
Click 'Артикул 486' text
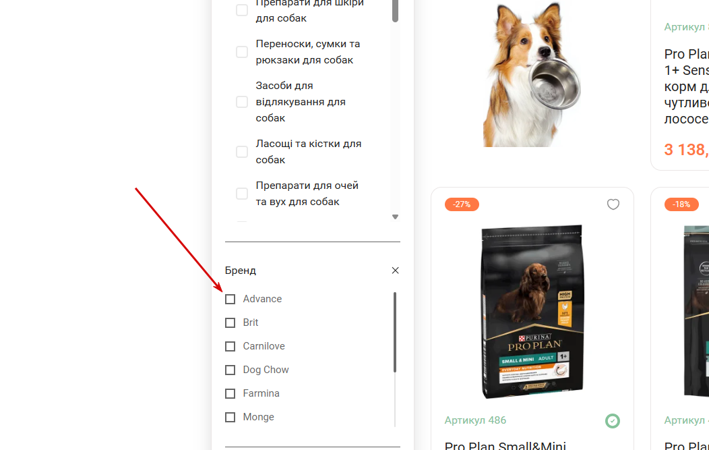[475, 420]
